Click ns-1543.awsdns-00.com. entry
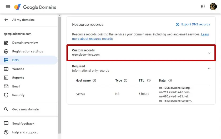Image resolution: width=221 pixels, height=139 pixels. 175,101
